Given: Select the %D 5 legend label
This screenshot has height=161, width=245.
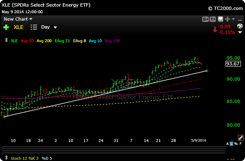Looking at the screenshot, I should pos(47,159).
